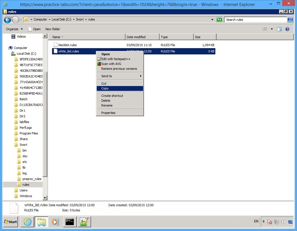Show the preview pane icon
This screenshot has height=231, width=297.
(279, 29)
